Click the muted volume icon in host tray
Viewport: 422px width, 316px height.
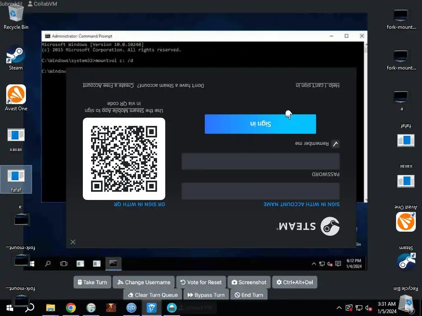point(369,308)
